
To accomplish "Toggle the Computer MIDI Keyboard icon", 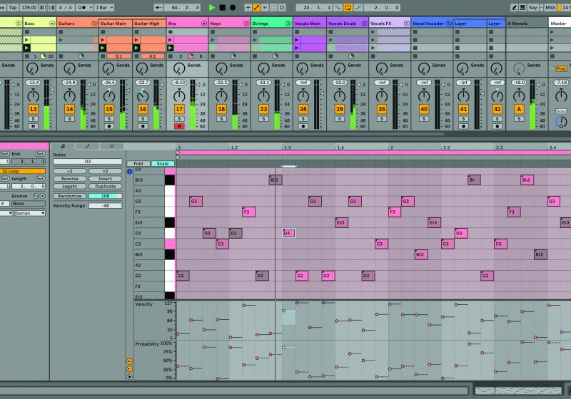I will click(522, 7).
